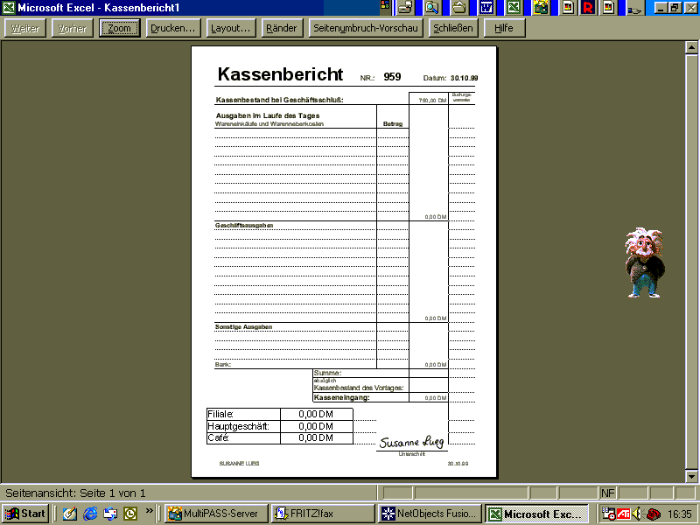
Task: Click the NF indicator in the status bar
Action: click(x=607, y=493)
